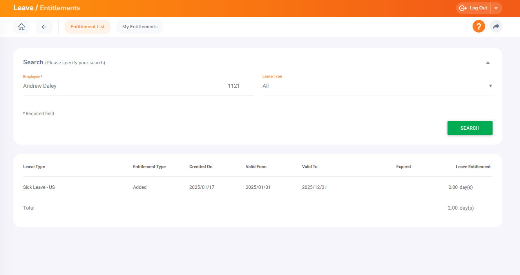Select the Sick Leave - US row
Viewport: 520px width, 275px height.
point(39,187)
